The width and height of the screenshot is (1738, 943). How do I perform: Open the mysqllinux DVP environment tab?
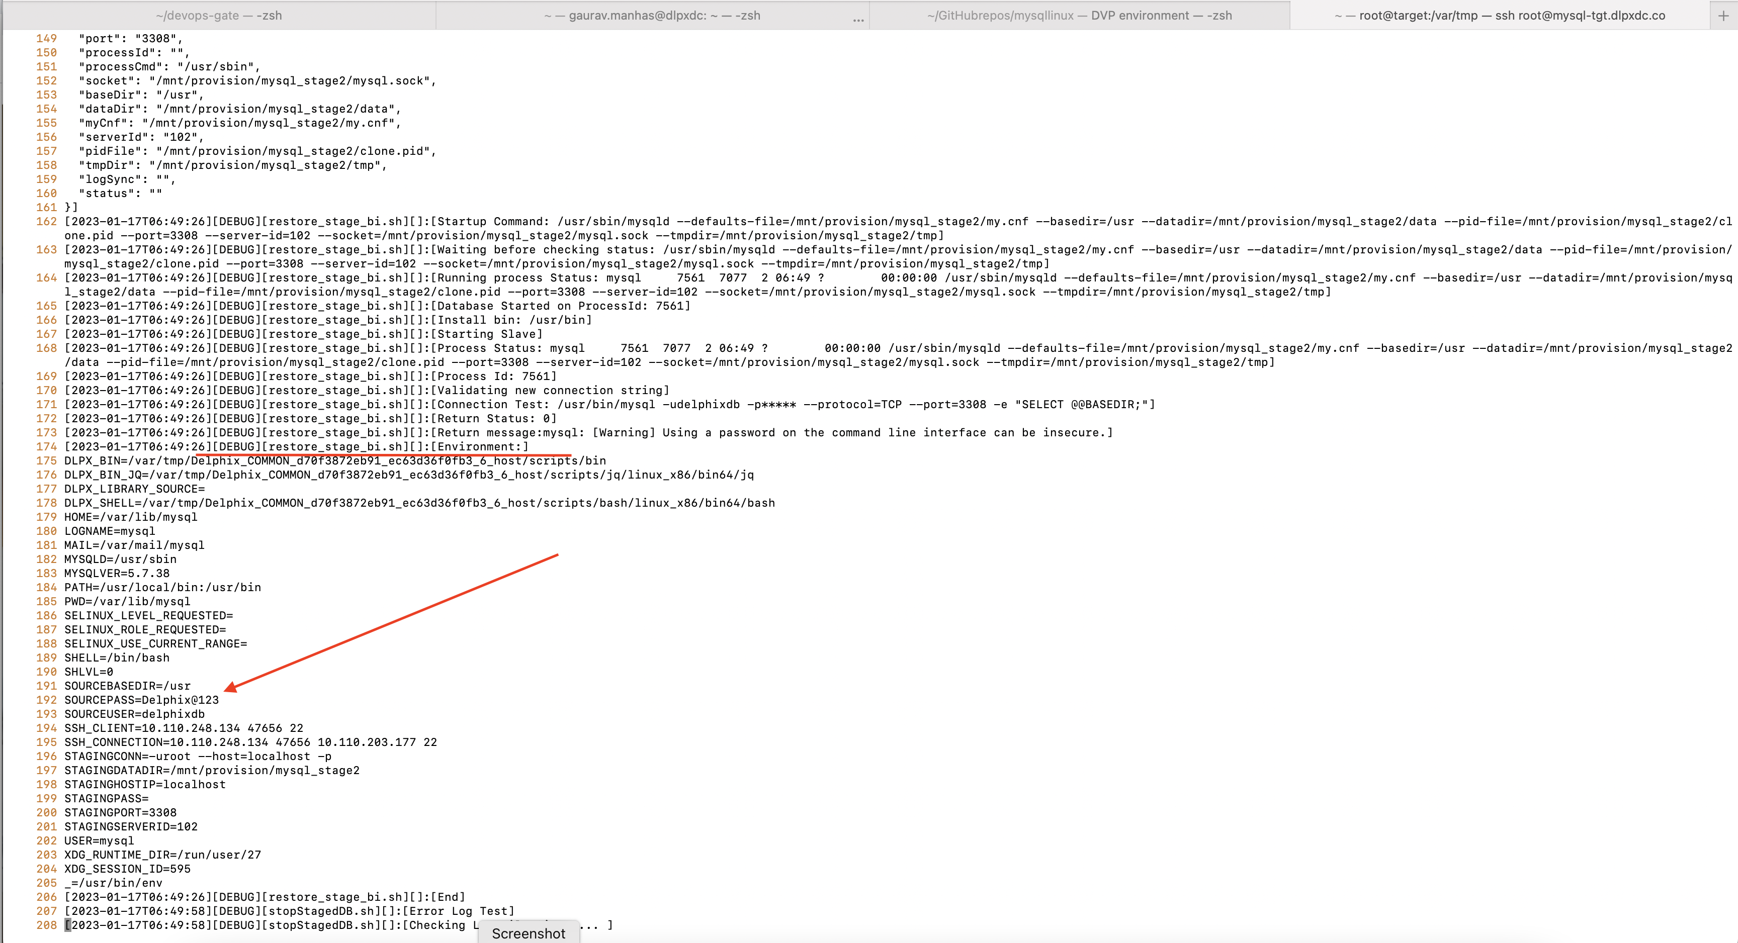1079,16
